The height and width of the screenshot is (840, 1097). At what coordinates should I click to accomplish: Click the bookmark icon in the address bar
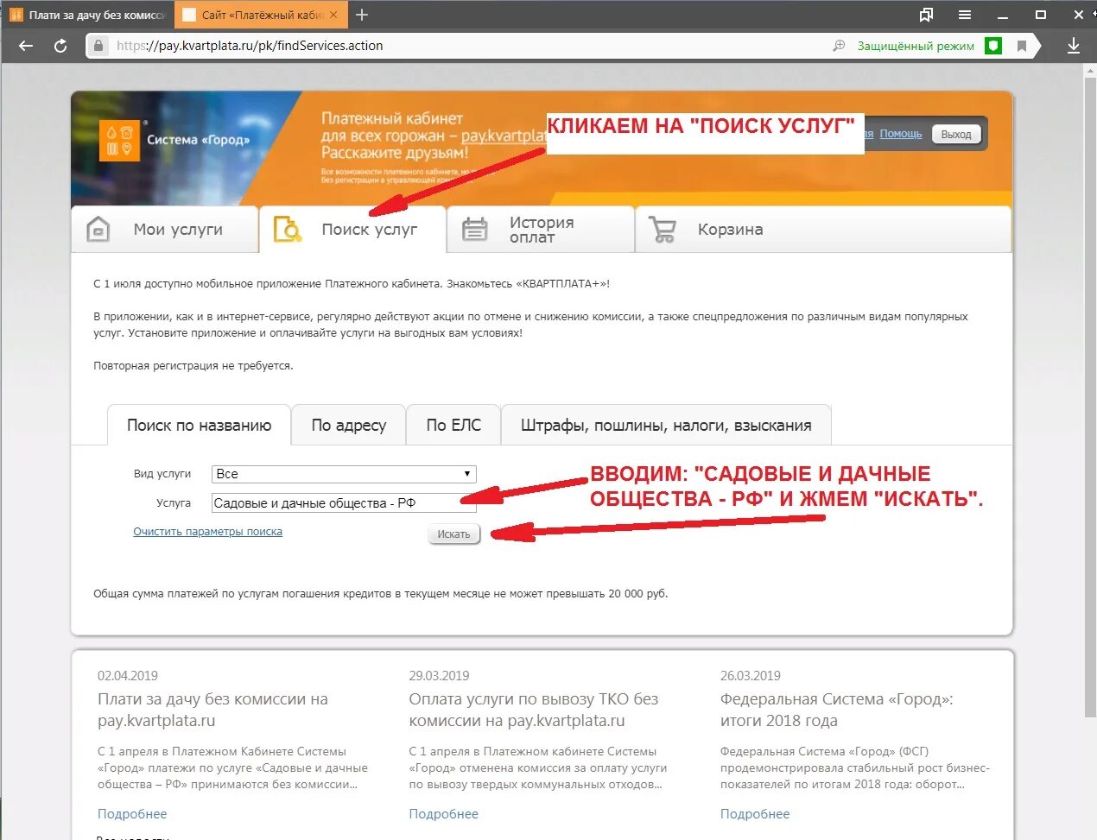coord(1022,46)
